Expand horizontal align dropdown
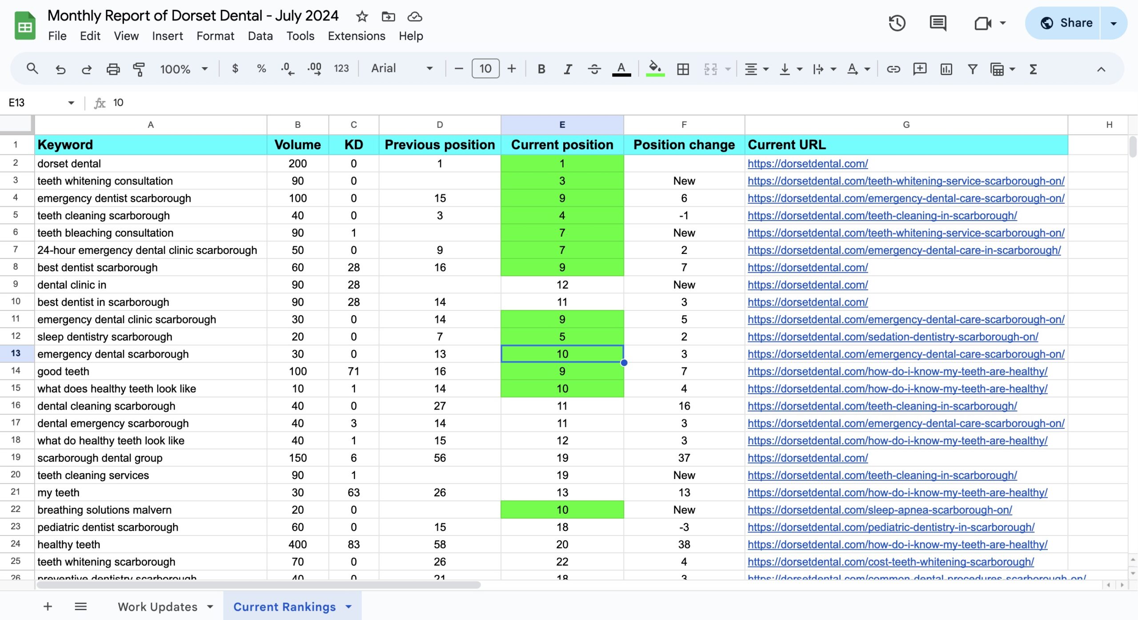The image size is (1138, 620). (766, 69)
